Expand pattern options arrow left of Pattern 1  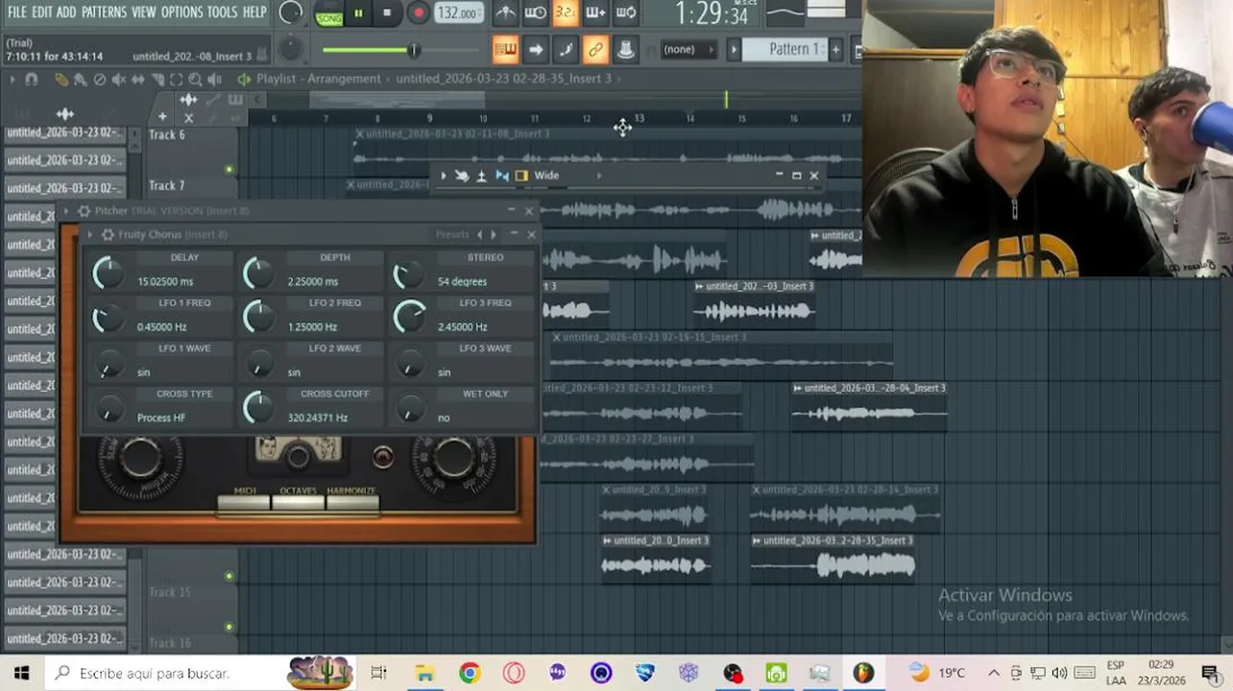point(735,49)
